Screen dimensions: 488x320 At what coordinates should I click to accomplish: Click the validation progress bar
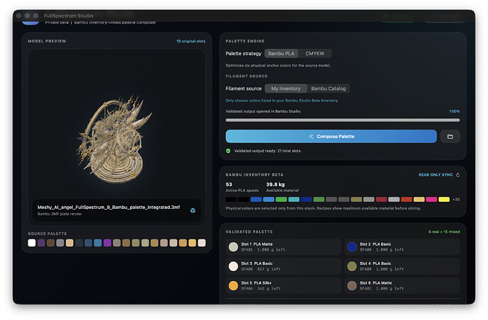pos(343,120)
